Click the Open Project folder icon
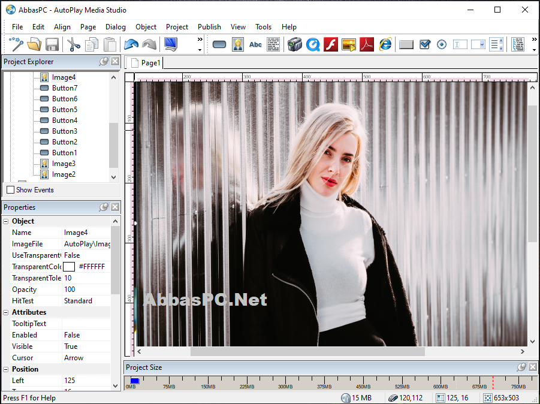The width and height of the screenshot is (540, 404). (x=34, y=44)
